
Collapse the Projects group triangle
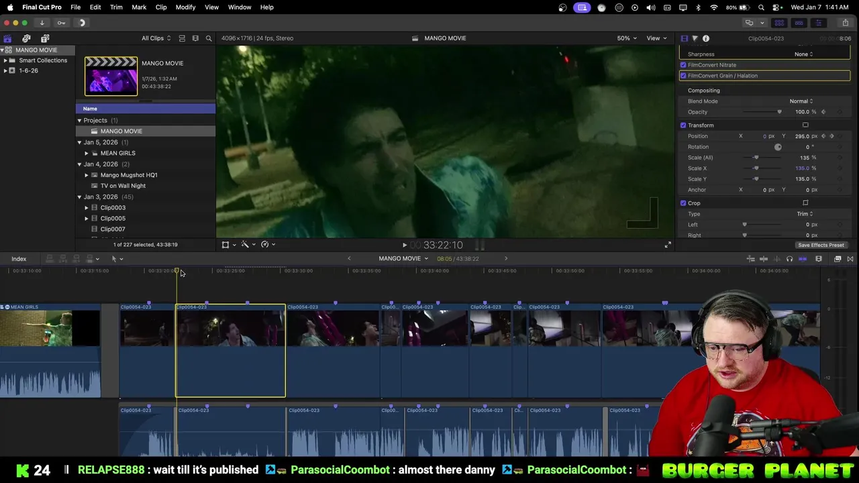pyautogui.click(x=79, y=121)
